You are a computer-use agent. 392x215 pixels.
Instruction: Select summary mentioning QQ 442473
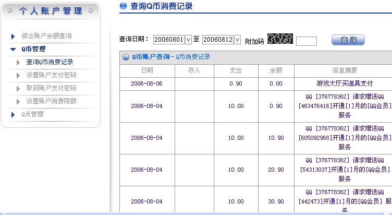click(x=345, y=201)
